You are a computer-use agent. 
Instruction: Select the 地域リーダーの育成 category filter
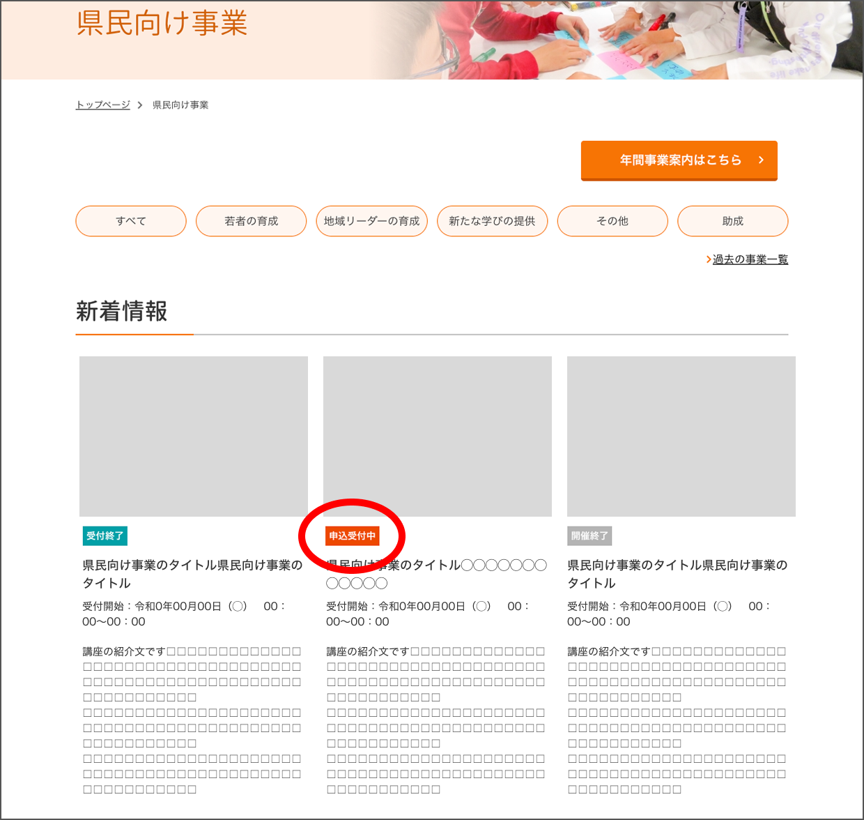[371, 221]
